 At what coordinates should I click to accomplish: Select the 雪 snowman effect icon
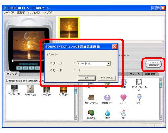click(x=123, y=113)
